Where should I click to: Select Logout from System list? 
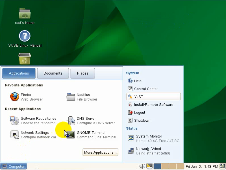coord(153,112)
